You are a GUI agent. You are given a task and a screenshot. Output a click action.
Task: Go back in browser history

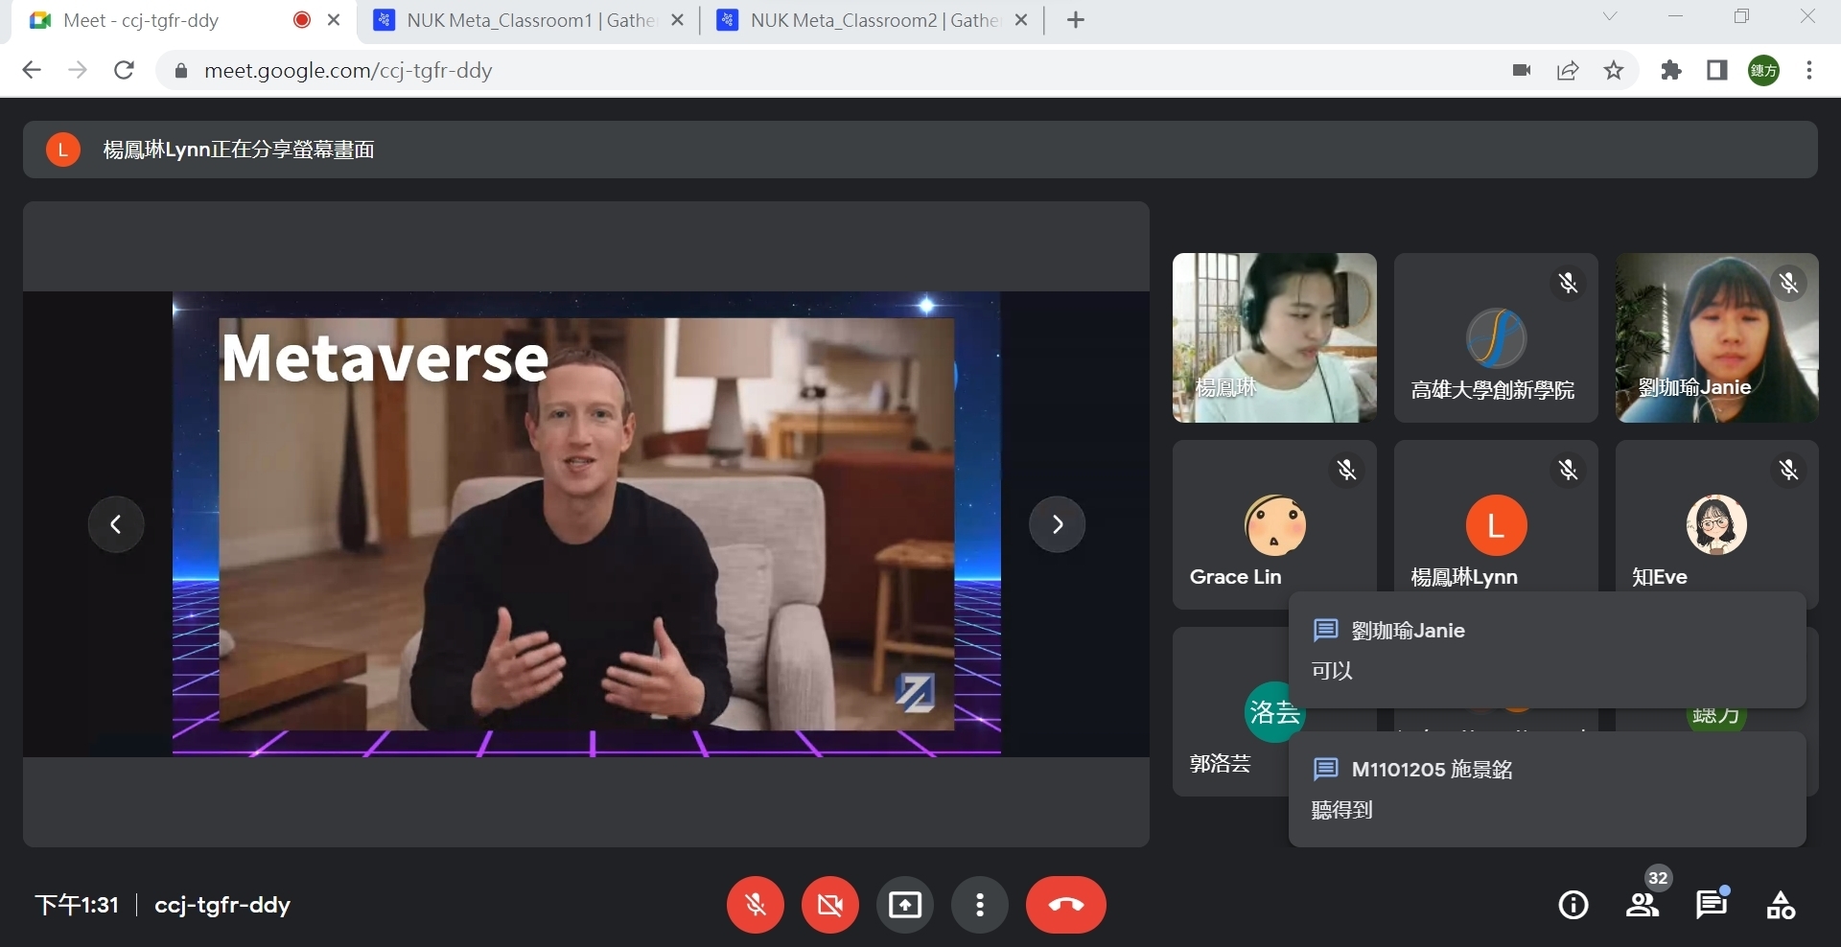click(32, 70)
